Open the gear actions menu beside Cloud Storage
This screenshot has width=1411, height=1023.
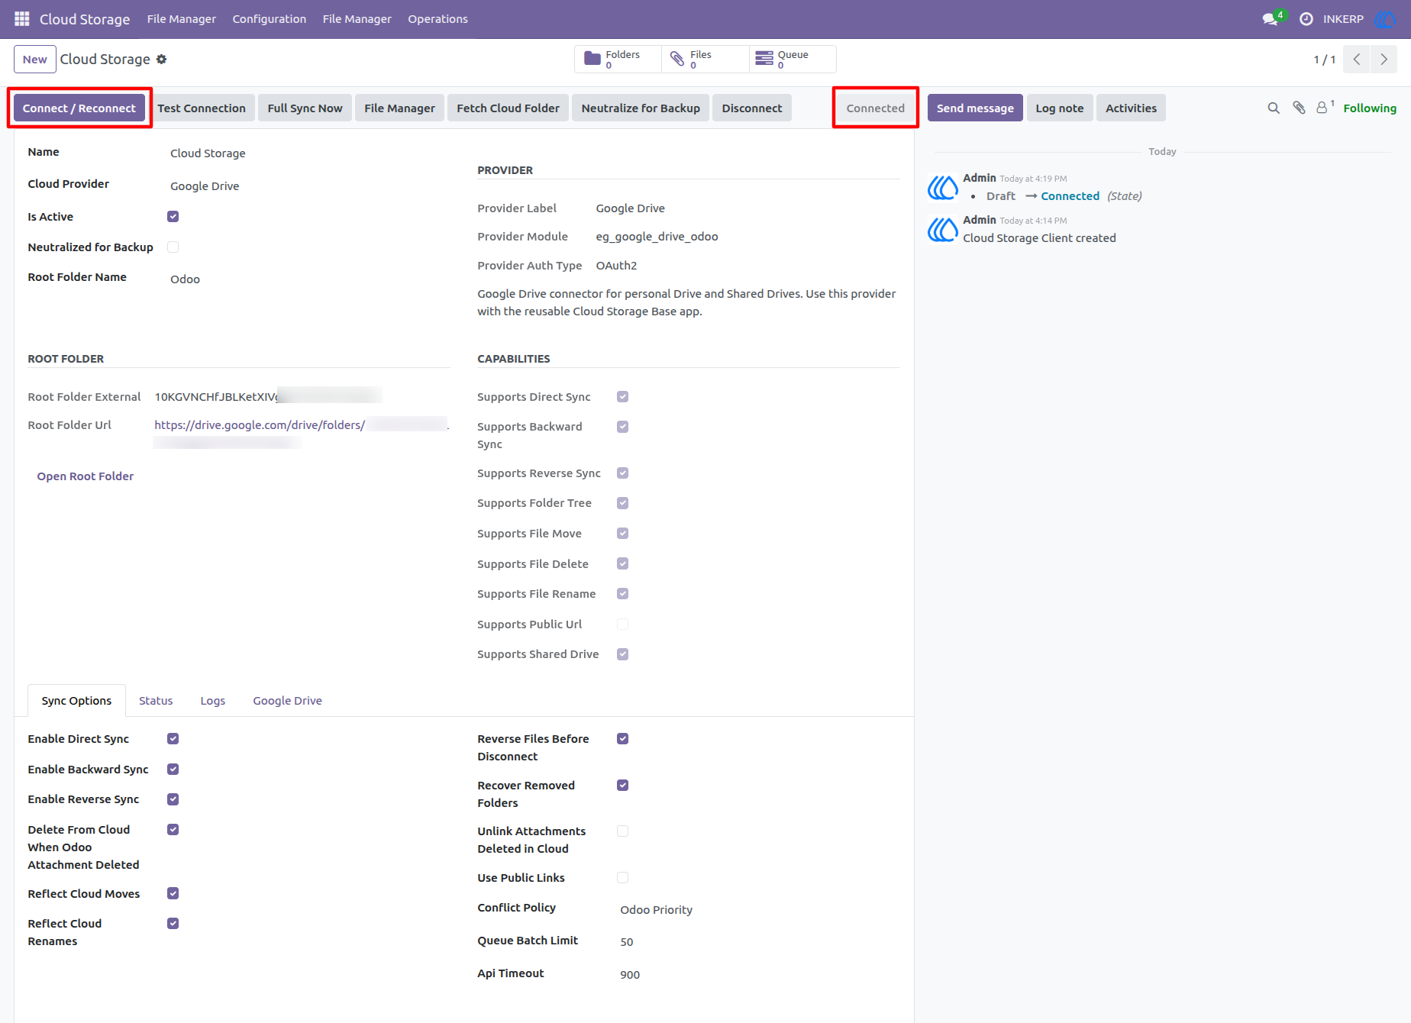pyautogui.click(x=162, y=60)
